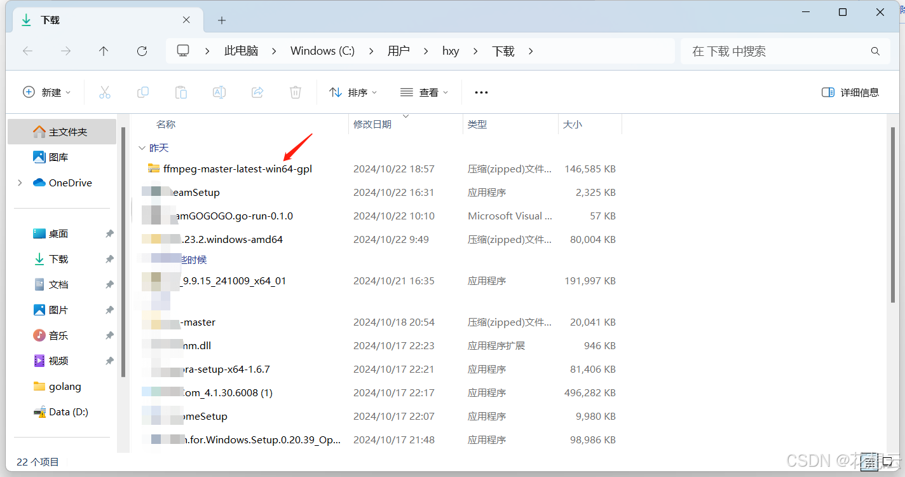Go up one folder level
Viewport: 905px width, 477px height.
click(104, 51)
